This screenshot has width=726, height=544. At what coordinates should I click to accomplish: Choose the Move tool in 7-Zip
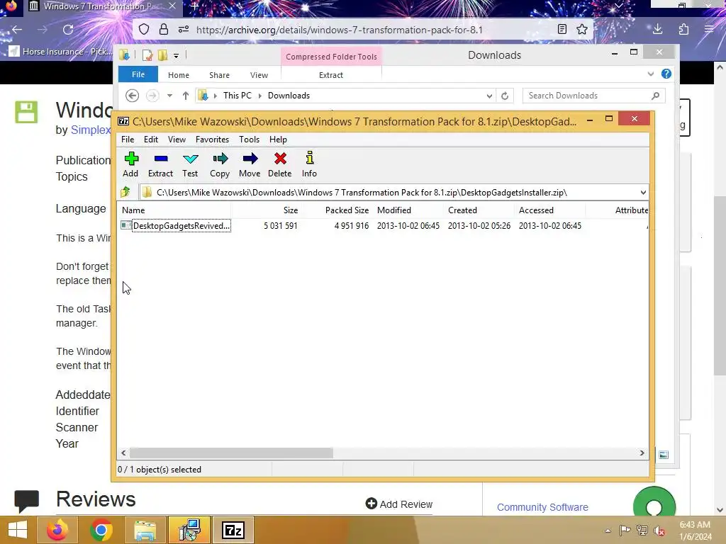point(250,164)
